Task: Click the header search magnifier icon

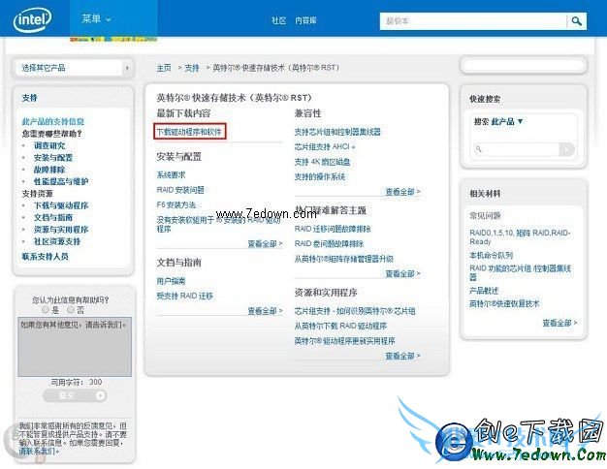Action: click(x=576, y=21)
